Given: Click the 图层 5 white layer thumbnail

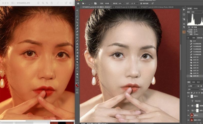Looking at the screenshot, I should click(x=192, y=96).
